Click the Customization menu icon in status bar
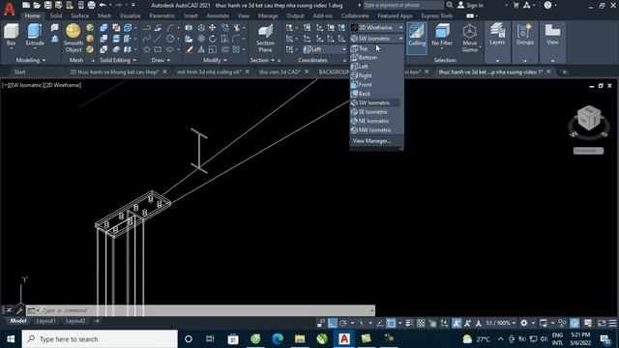The image size is (619, 348). [612, 323]
